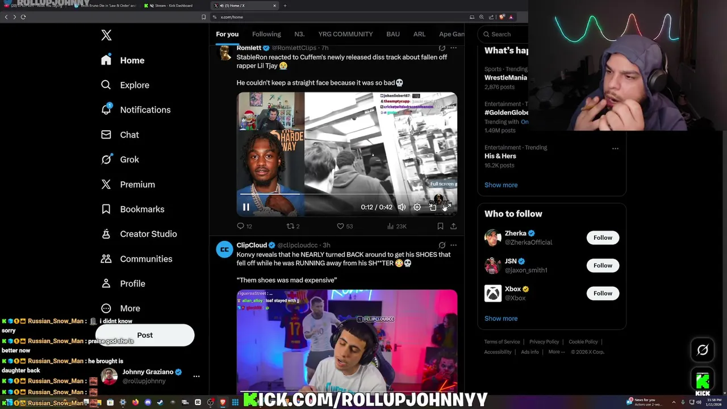727x409 pixels.
Task: Open ClipCloud's profile from the name link
Action: click(252, 245)
